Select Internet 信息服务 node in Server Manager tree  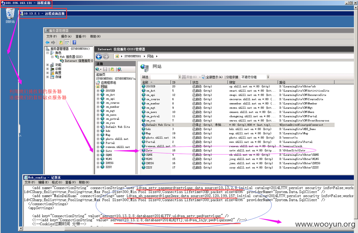coord(79,61)
